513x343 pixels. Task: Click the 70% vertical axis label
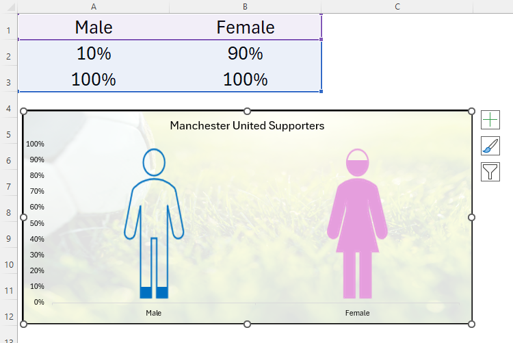(x=37, y=191)
